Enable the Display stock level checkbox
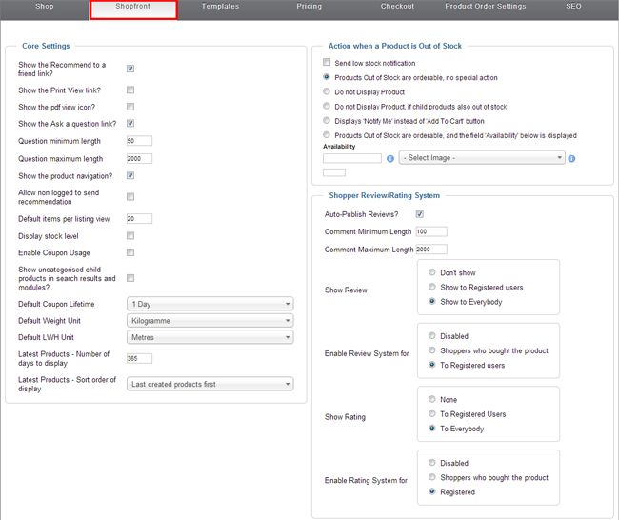 [130, 236]
